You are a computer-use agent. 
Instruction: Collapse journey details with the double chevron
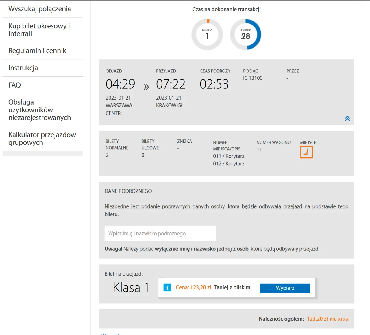pos(347,118)
